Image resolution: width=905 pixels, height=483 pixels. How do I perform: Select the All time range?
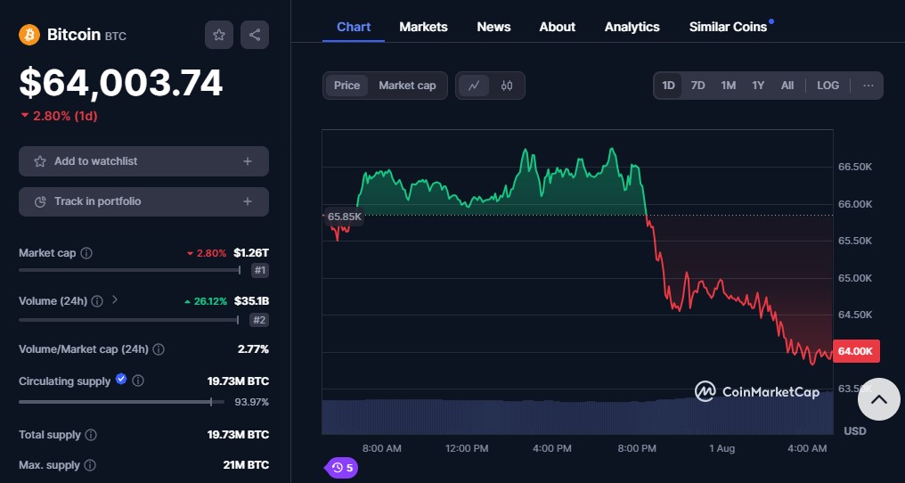pyautogui.click(x=787, y=86)
